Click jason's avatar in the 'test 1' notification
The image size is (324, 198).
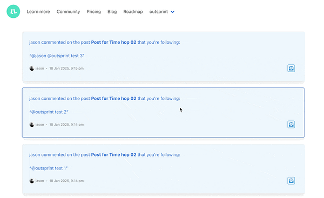[32, 181]
